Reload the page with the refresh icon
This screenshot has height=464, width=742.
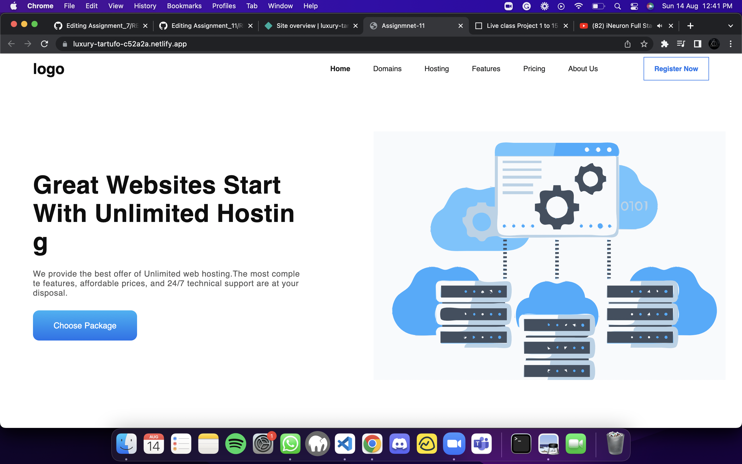pyautogui.click(x=45, y=44)
